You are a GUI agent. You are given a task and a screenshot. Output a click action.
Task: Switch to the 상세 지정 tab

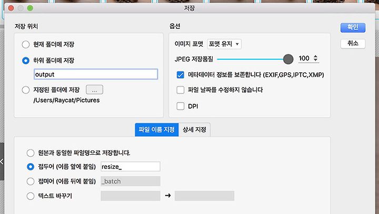pyautogui.click(x=194, y=130)
